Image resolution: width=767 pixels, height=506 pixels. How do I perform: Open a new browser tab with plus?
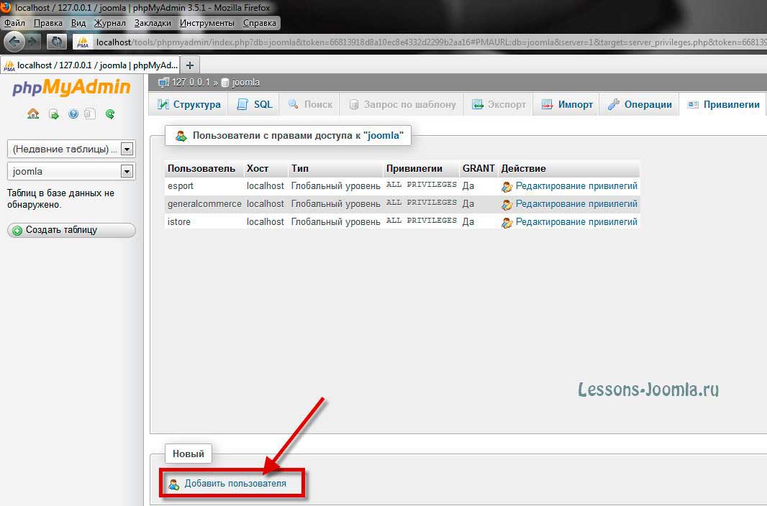pos(190,65)
